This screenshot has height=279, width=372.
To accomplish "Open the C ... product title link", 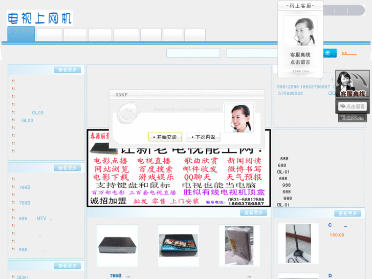I will click(x=338, y=225).
